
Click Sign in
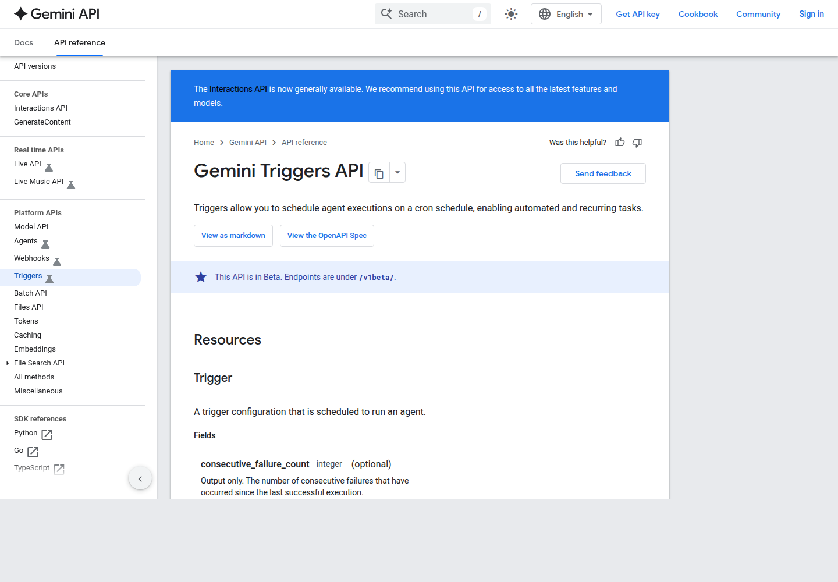[x=811, y=14]
